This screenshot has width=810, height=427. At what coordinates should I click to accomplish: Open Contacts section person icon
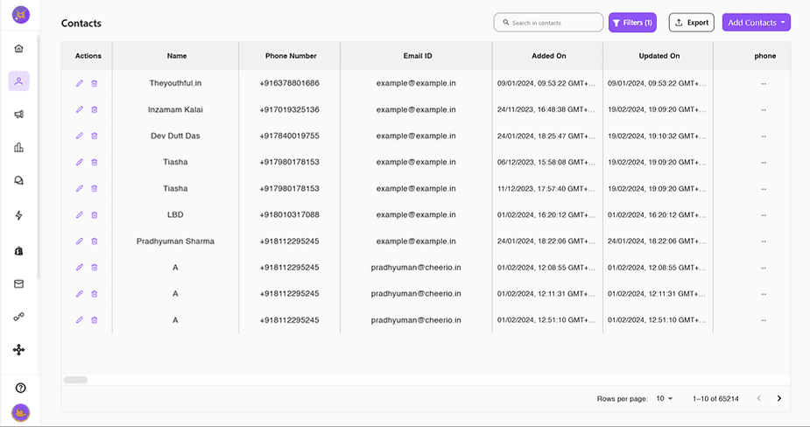pyautogui.click(x=18, y=81)
